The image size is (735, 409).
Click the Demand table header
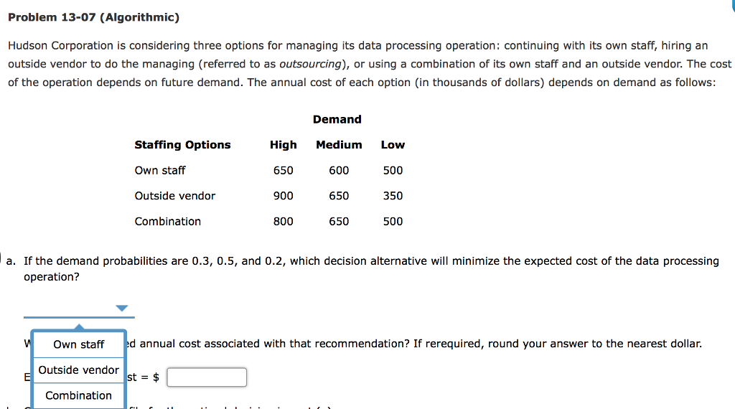(337, 119)
